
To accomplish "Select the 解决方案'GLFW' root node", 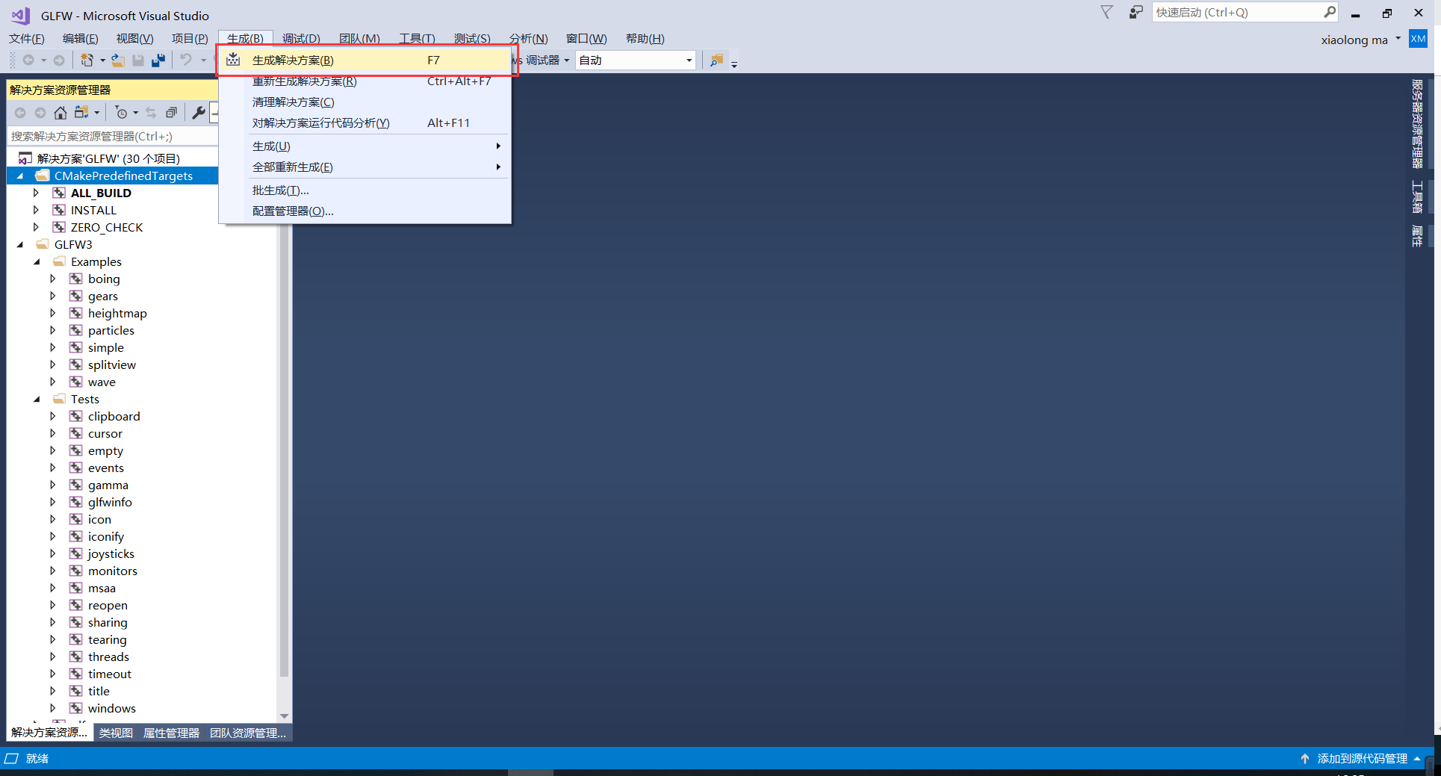I will (x=108, y=158).
